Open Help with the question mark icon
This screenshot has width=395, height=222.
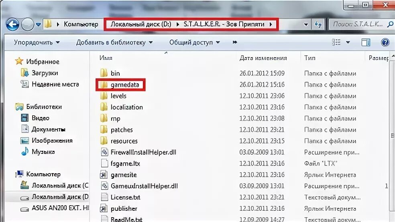tap(385, 42)
